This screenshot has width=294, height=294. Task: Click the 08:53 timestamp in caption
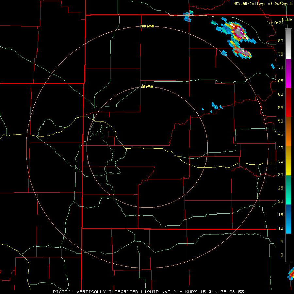[237, 292]
